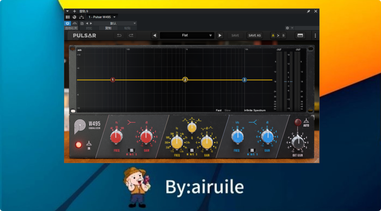Viewport: 381px width, 211px height.
Task: Click the resize grip at plugin corner
Action: coord(317,160)
